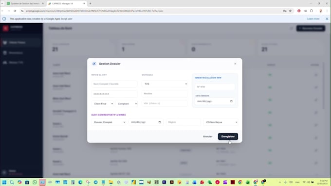Click the taskbar clock and date
This screenshot has height=186, width=331.
(322, 182)
